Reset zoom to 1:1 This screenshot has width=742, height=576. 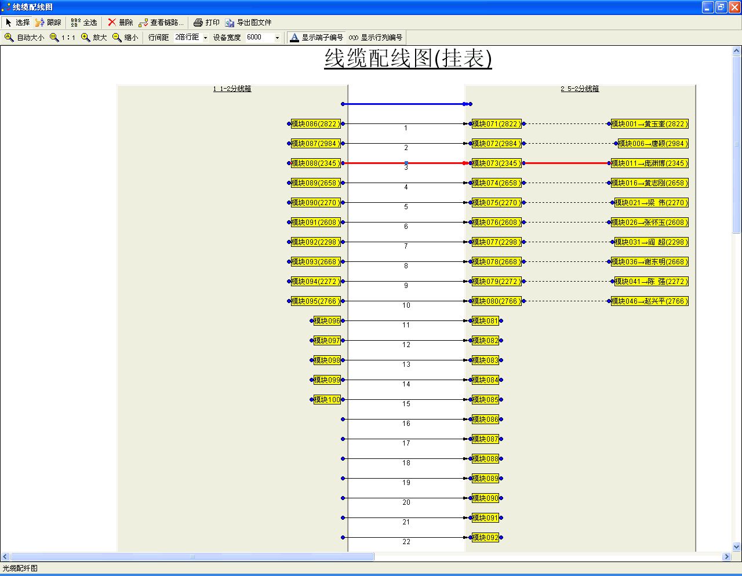click(x=63, y=38)
